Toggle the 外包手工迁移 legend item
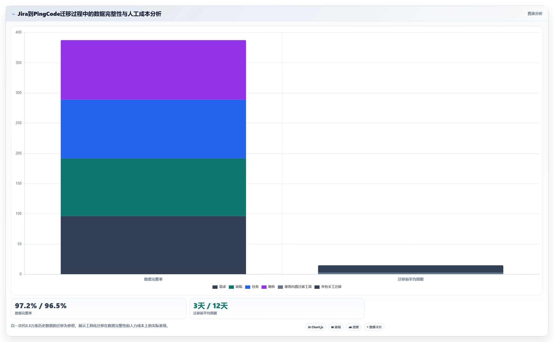554x342 pixels. (328, 287)
